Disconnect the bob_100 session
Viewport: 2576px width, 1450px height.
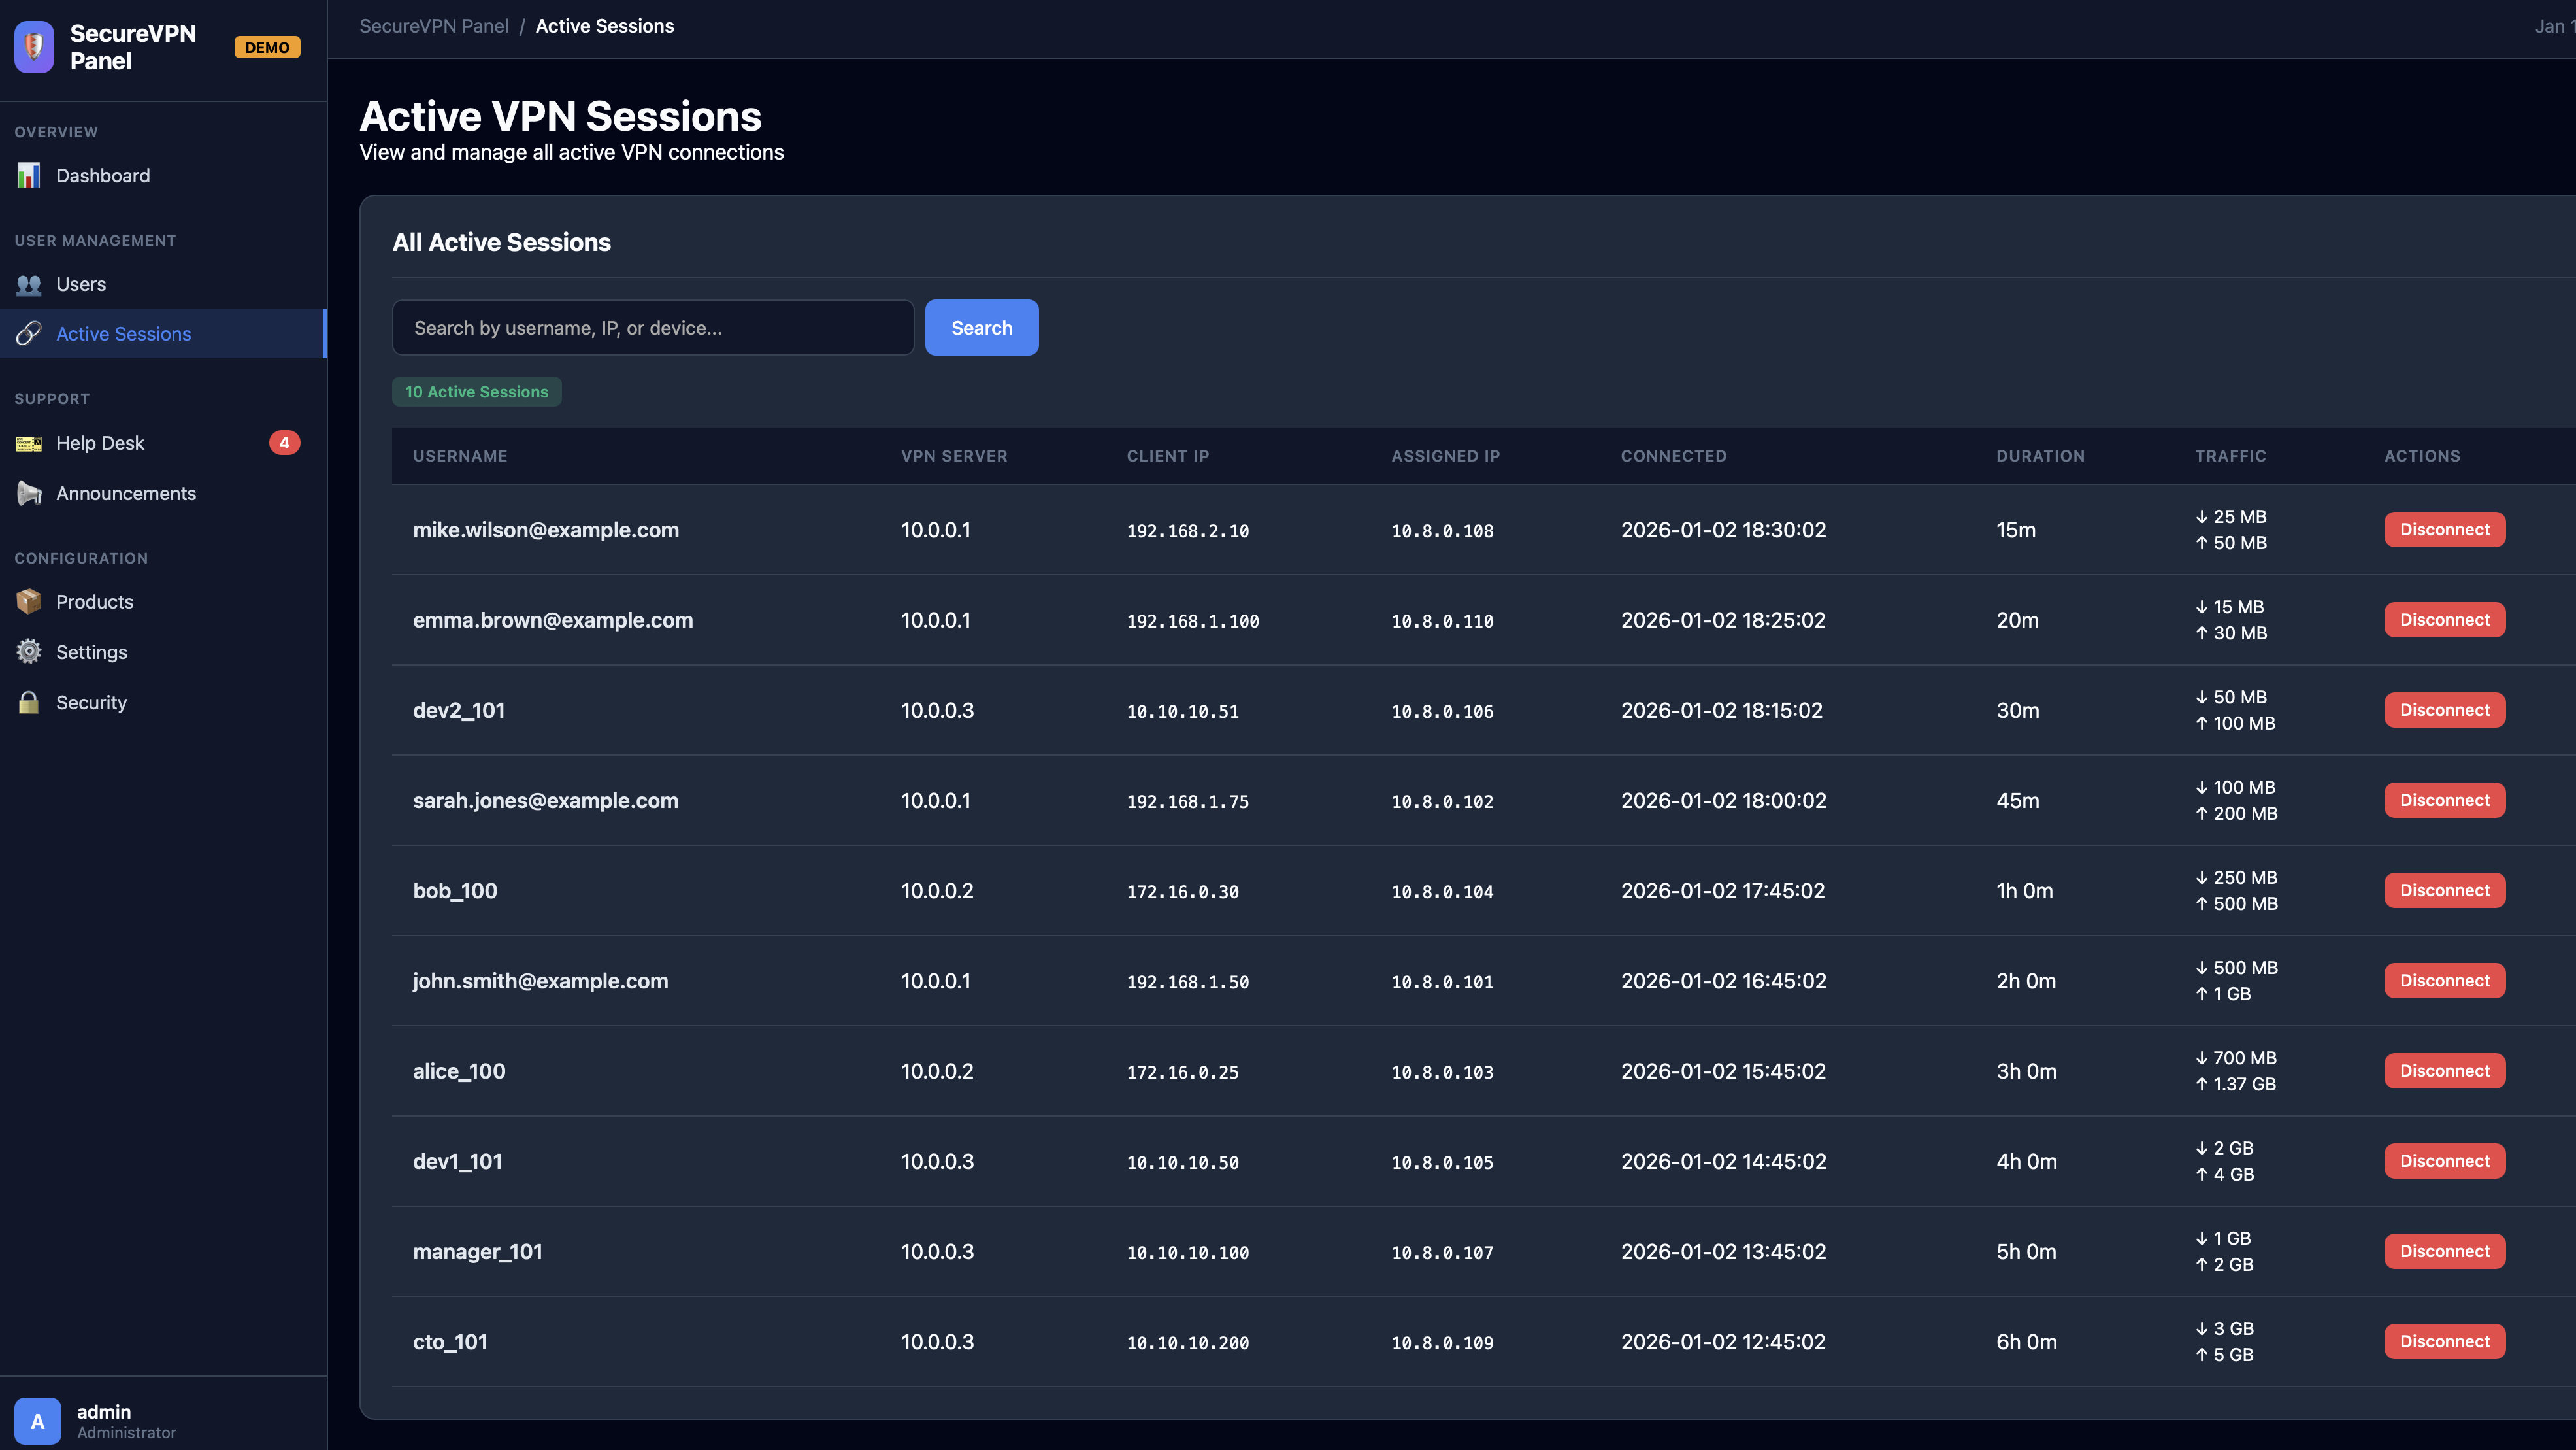[2444, 890]
